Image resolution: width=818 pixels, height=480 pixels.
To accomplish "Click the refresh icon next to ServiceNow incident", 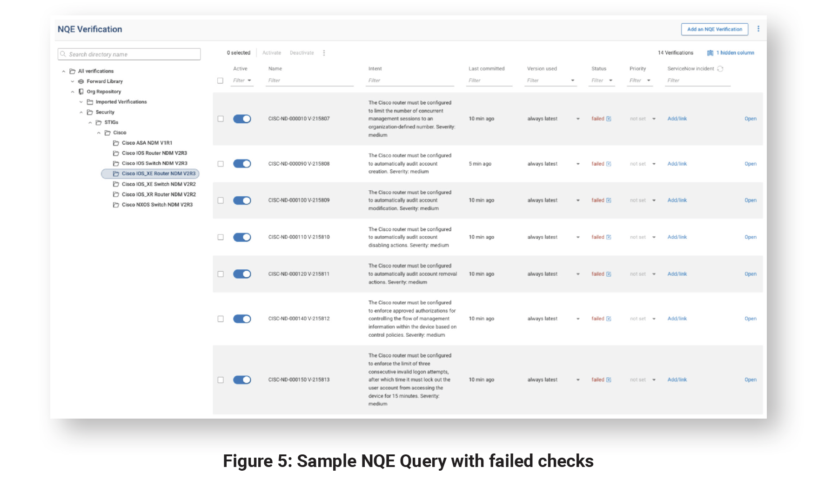I will (720, 69).
